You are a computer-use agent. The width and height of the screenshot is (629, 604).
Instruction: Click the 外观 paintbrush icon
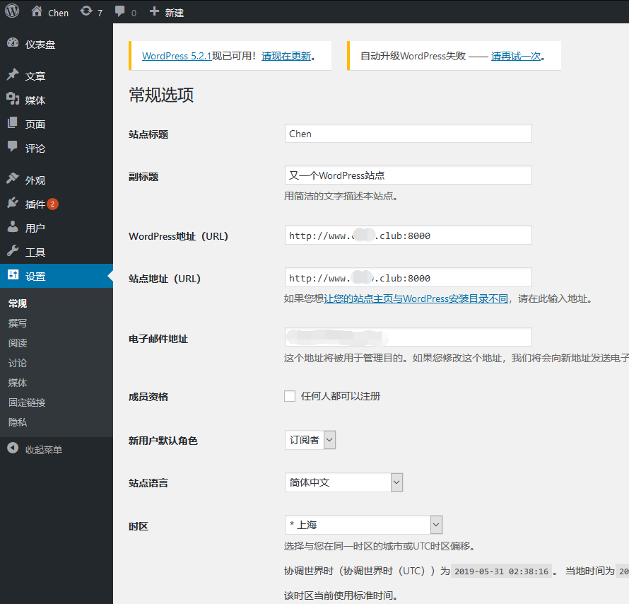coord(13,179)
